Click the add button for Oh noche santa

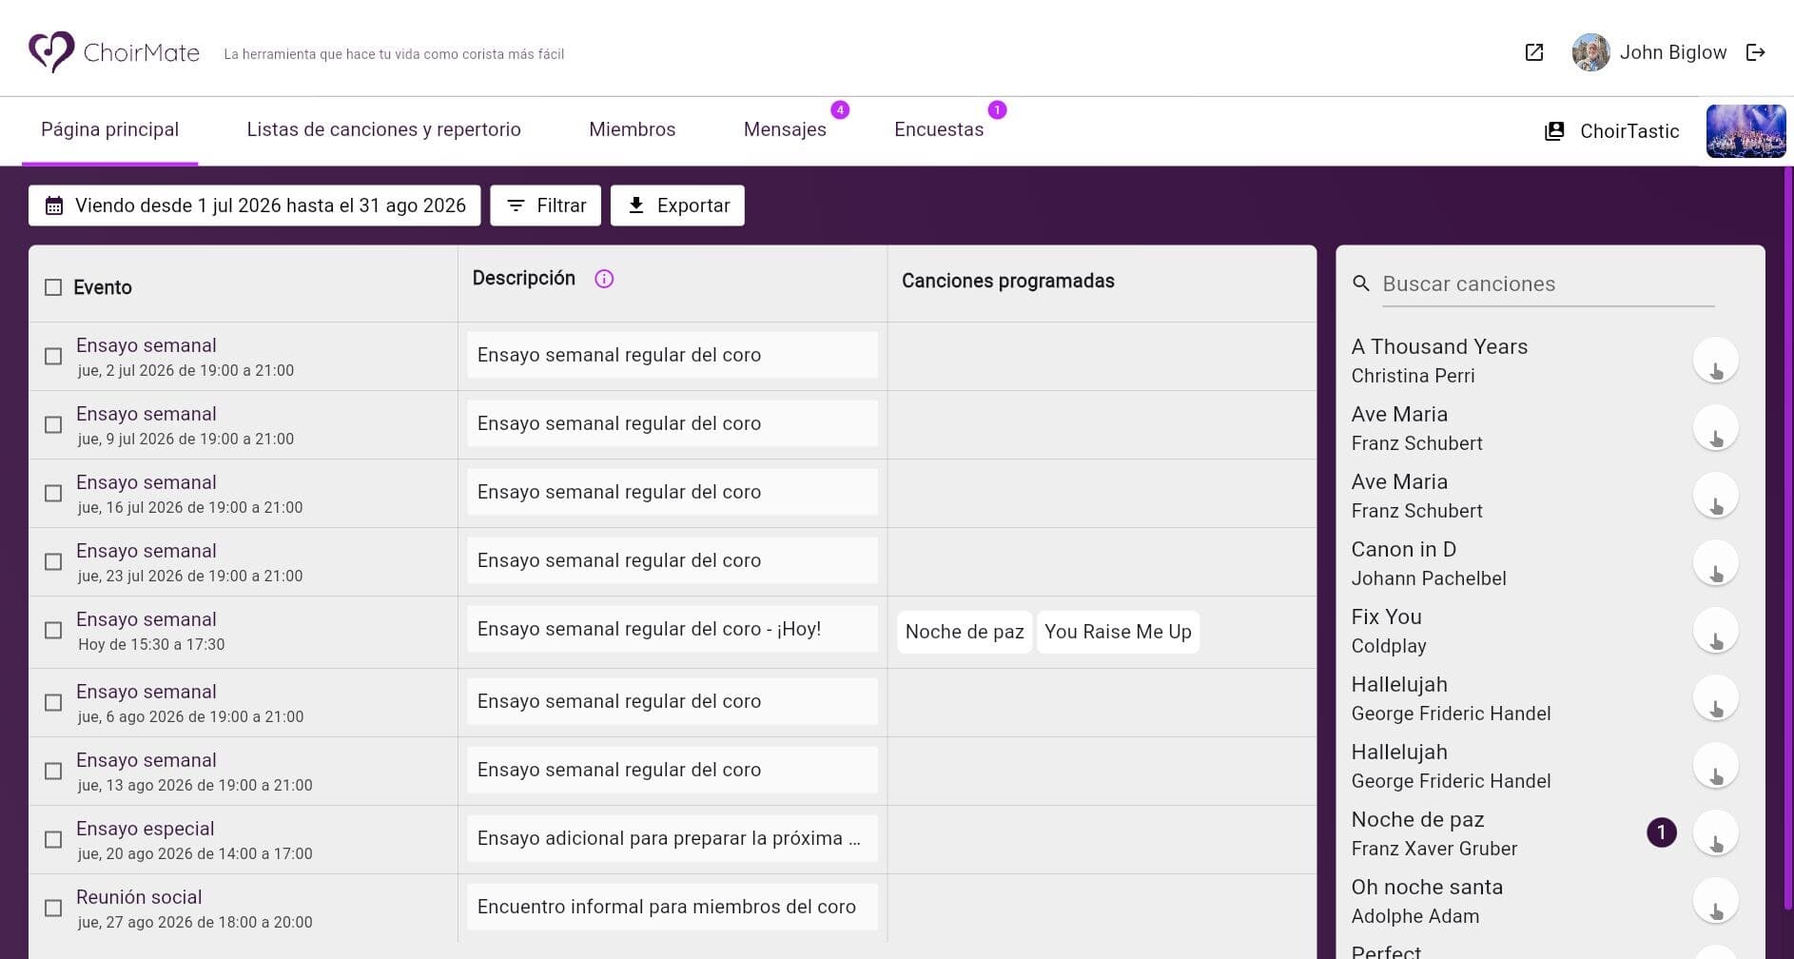pos(1716,901)
